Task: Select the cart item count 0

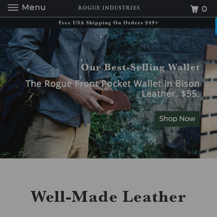Action: [204, 9]
